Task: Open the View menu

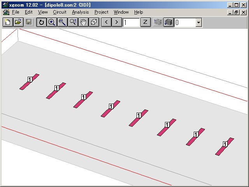Action: [x=43, y=12]
